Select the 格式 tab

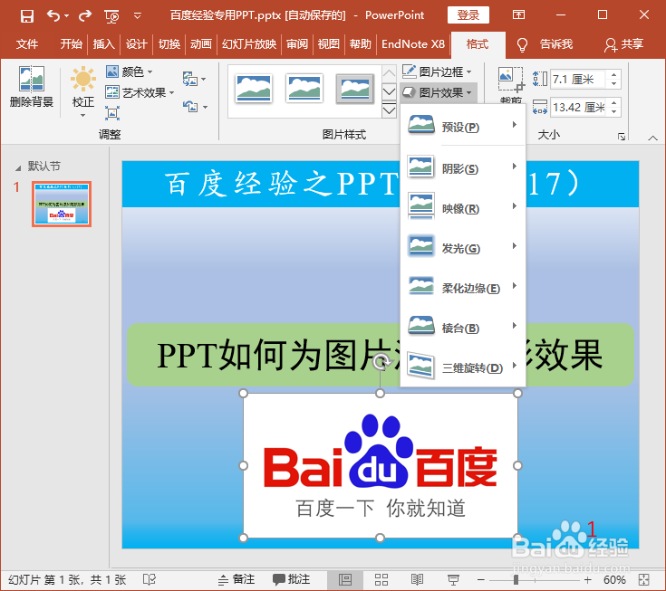click(478, 44)
